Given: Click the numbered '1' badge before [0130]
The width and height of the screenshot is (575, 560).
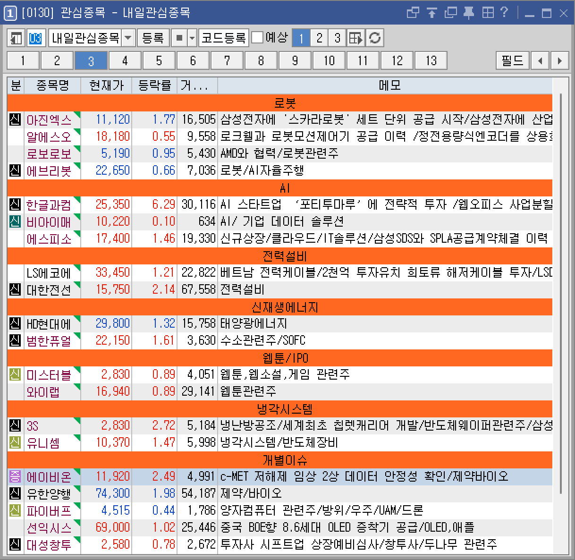Looking at the screenshot, I should click(x=10, y=13).
